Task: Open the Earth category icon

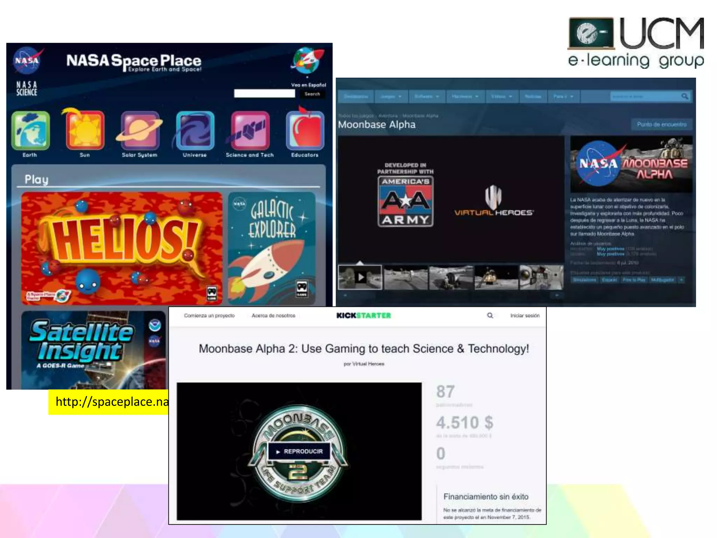Action: pyautogui.click(x=30, y=130)
